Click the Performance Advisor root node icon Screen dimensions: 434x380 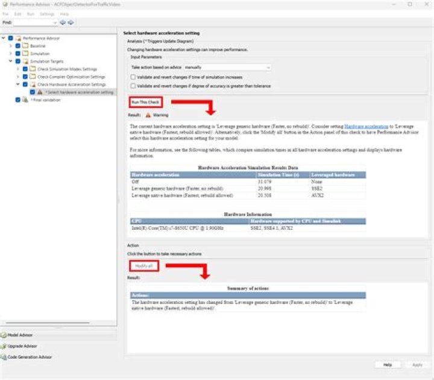tap(18, 38)
